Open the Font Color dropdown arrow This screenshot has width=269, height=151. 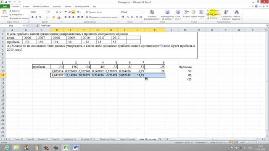[62, 17]
